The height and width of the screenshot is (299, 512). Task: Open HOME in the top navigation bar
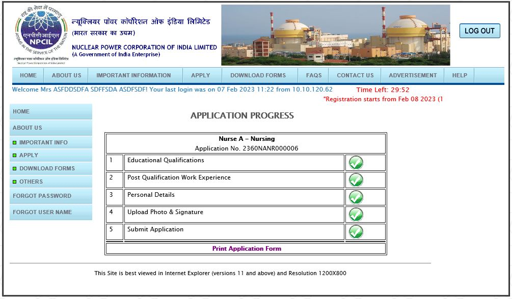[28, 75]
